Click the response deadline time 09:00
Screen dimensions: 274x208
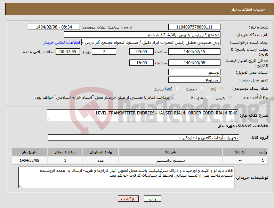point(142,51)
